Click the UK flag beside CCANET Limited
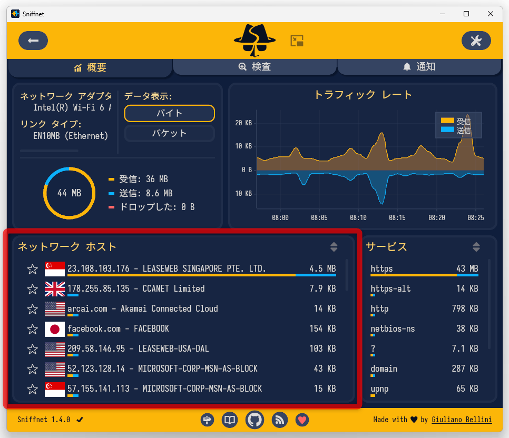 click(55, 289)
